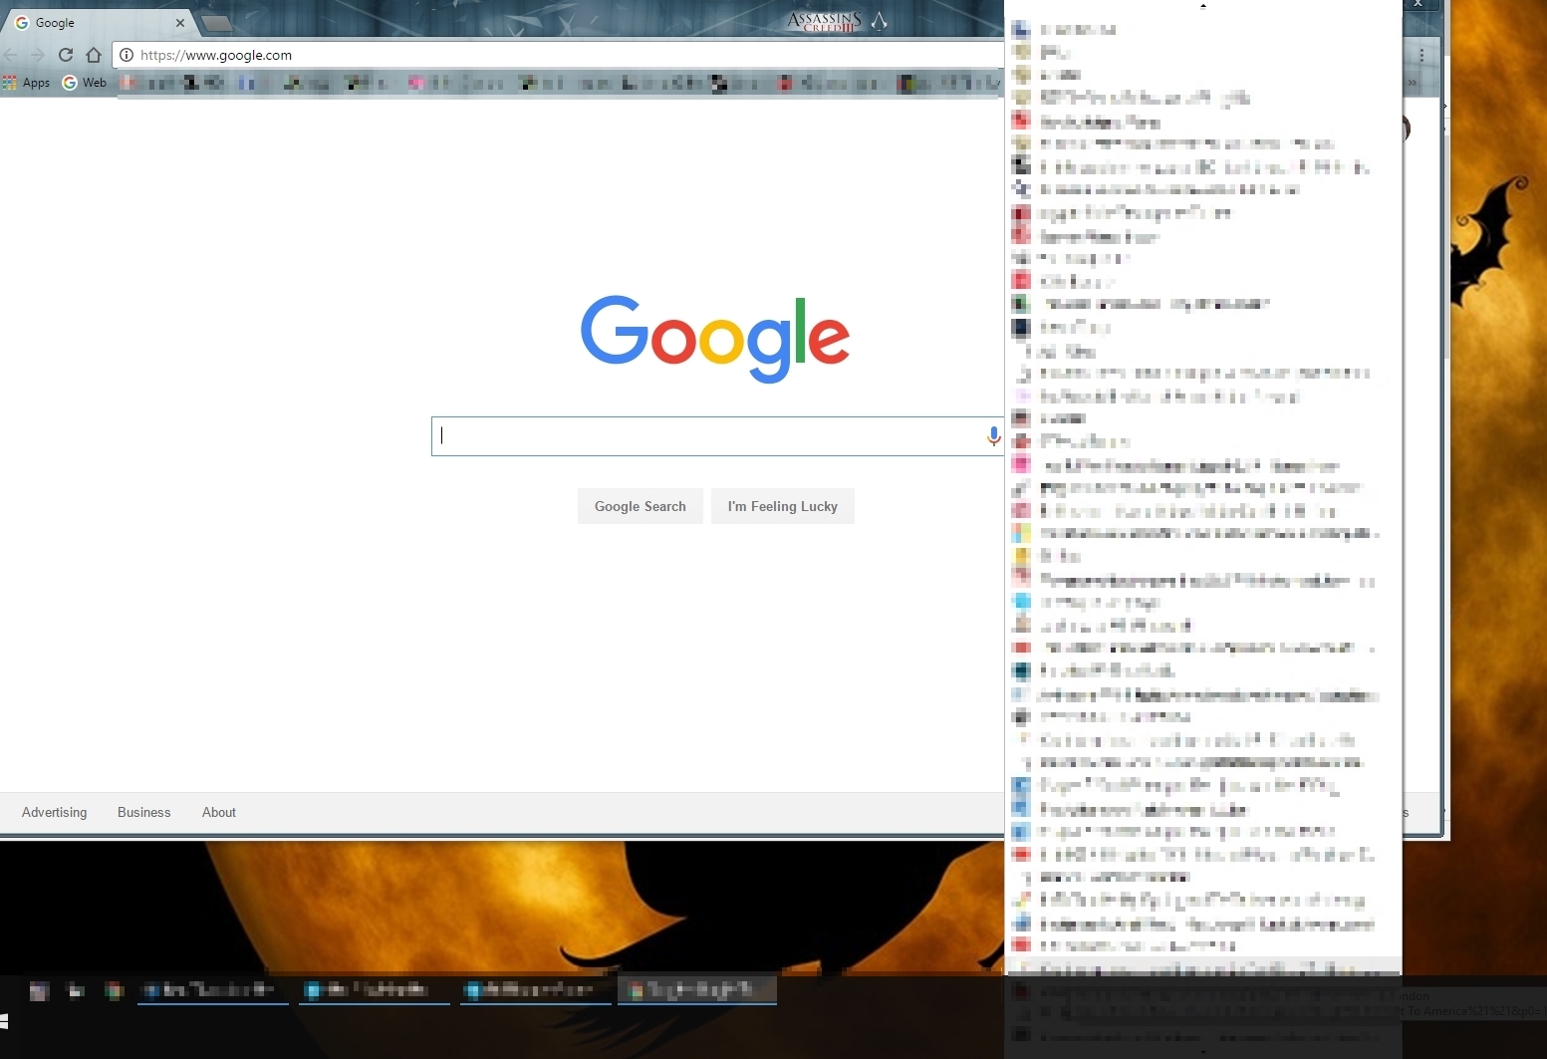
Task: Click the Home icon in the toolbar
Action: click(x=94, y=55)
